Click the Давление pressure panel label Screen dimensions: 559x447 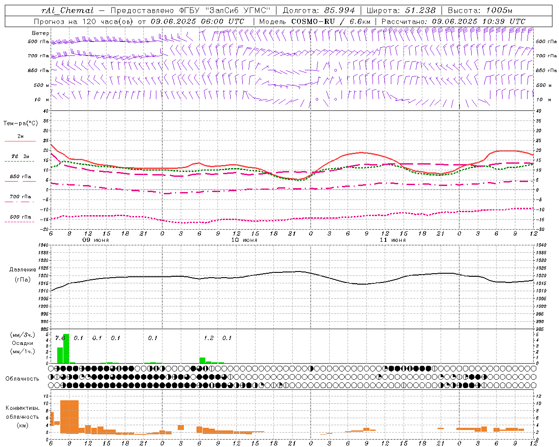tap(23, 270)
